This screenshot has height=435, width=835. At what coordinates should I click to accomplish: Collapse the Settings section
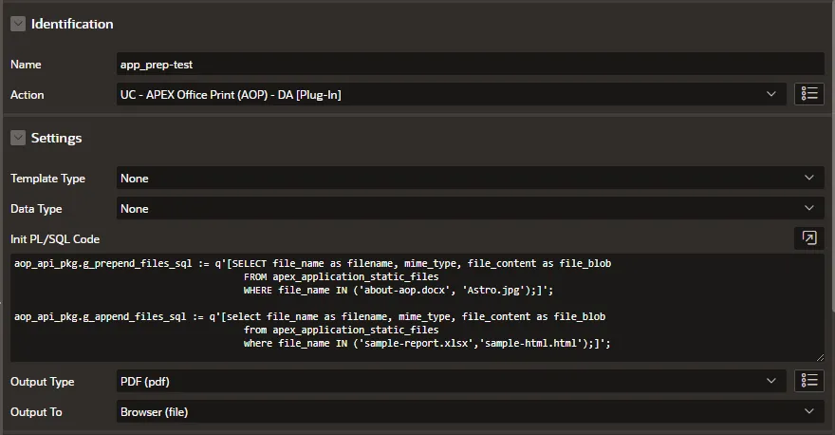pyautogui.click(x=18, y=138)
